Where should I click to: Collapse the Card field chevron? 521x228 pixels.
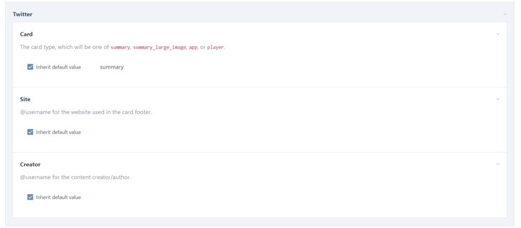pyautogui.click(x=498, y=34)
